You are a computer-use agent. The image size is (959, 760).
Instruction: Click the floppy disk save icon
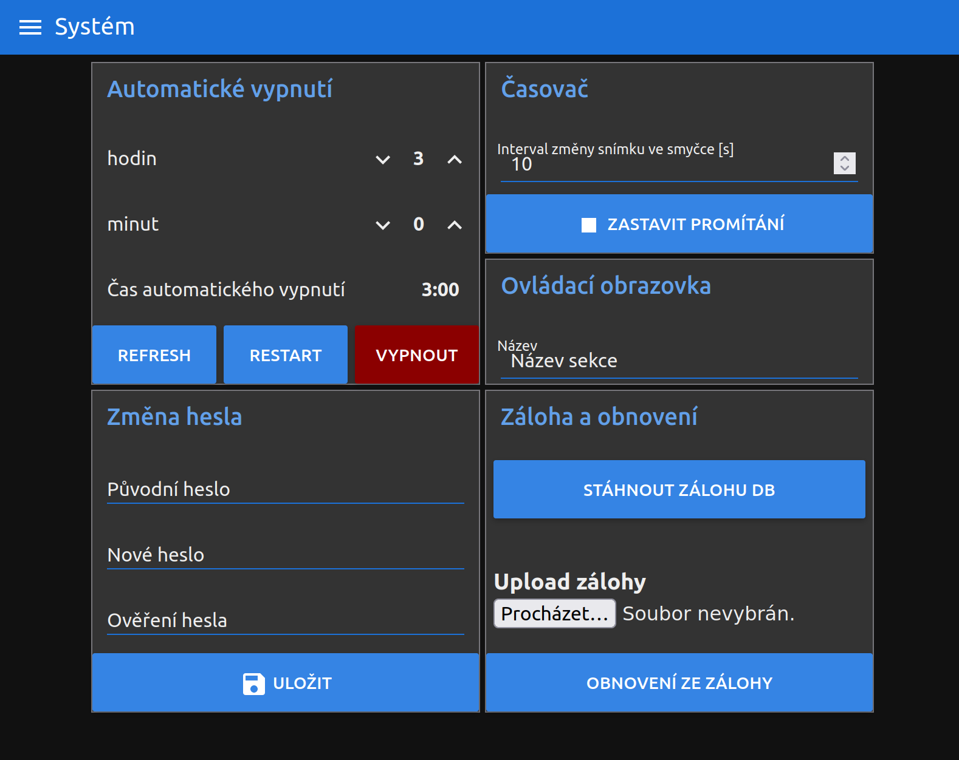(x=253, y=684)
